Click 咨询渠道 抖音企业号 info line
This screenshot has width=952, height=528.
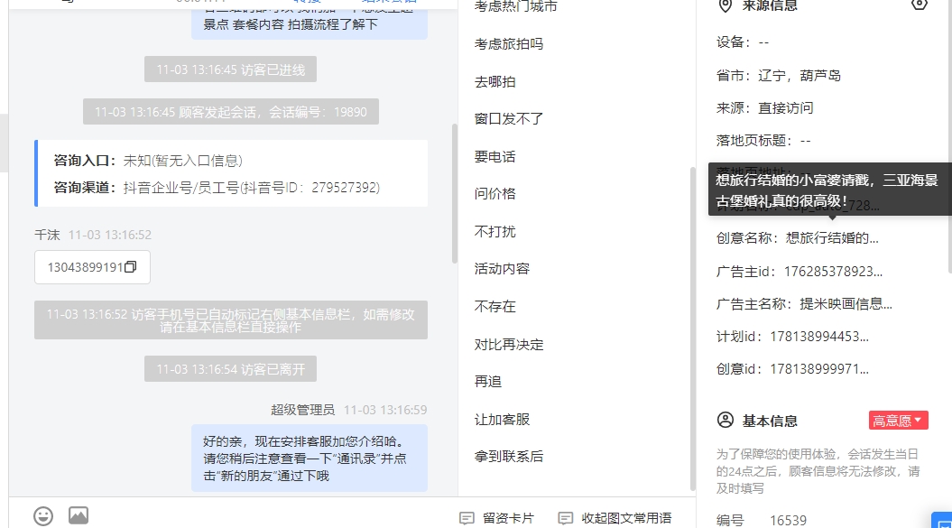(217, 188)
